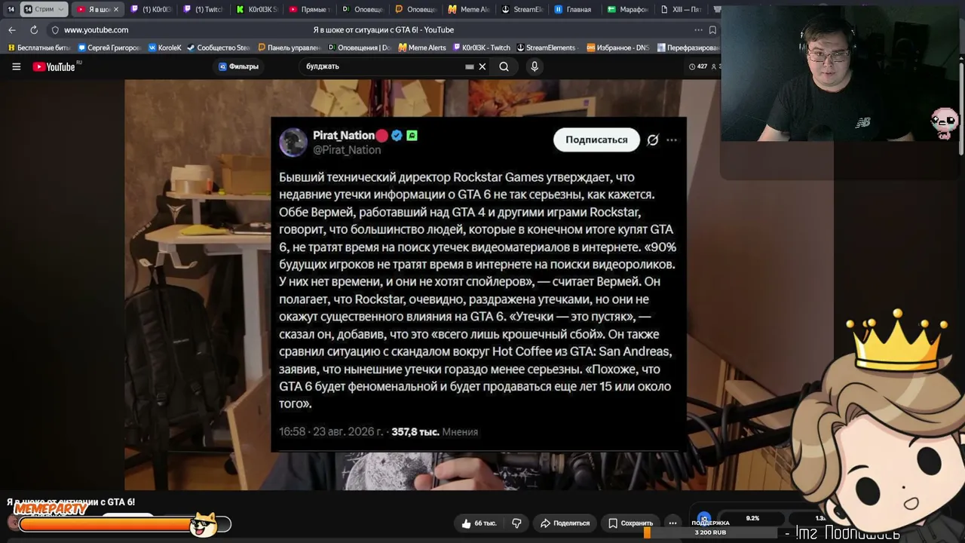Screen dimensions: 965x543
Task: Click the Поделиться share button
Action: [x=565, y=523]
